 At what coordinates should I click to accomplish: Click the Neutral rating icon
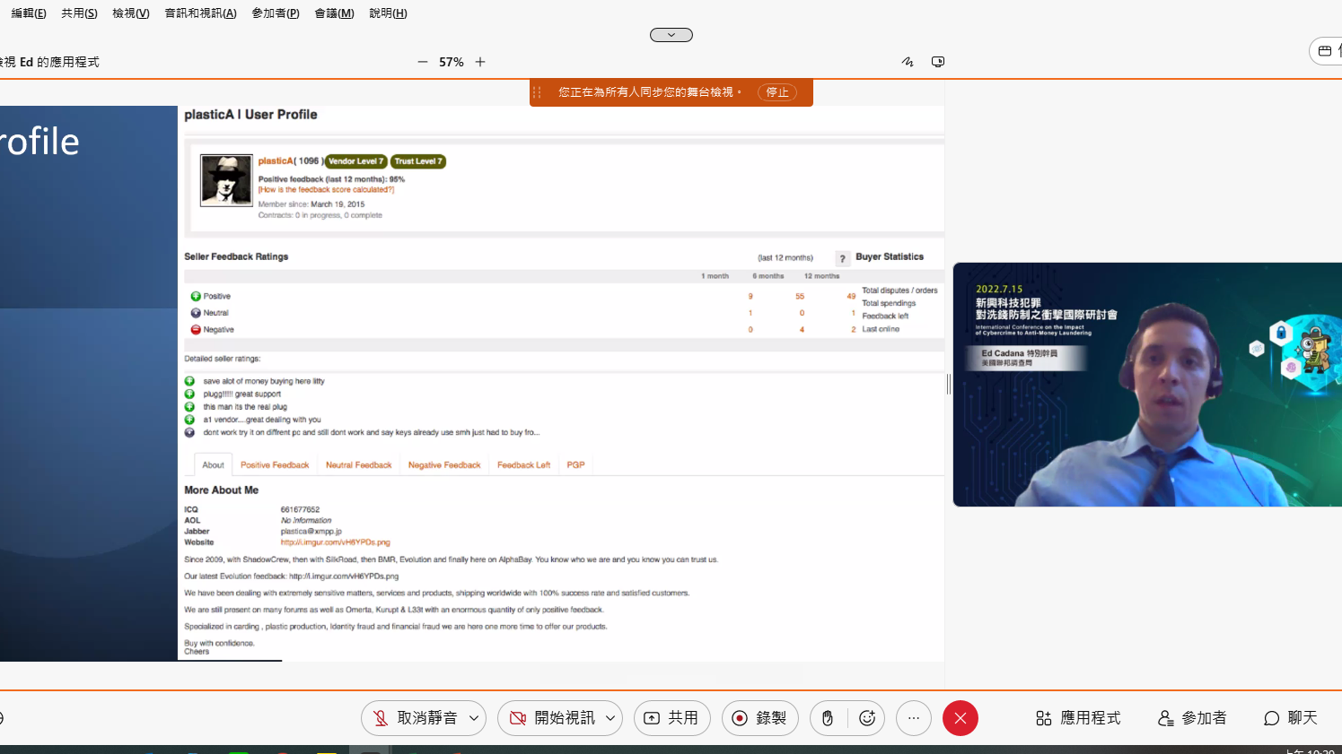pos(196,313)
